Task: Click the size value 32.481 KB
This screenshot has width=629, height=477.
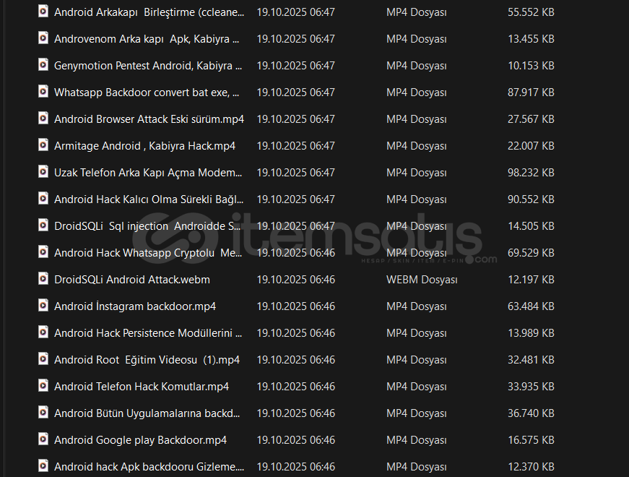Action: pos(531,360)
